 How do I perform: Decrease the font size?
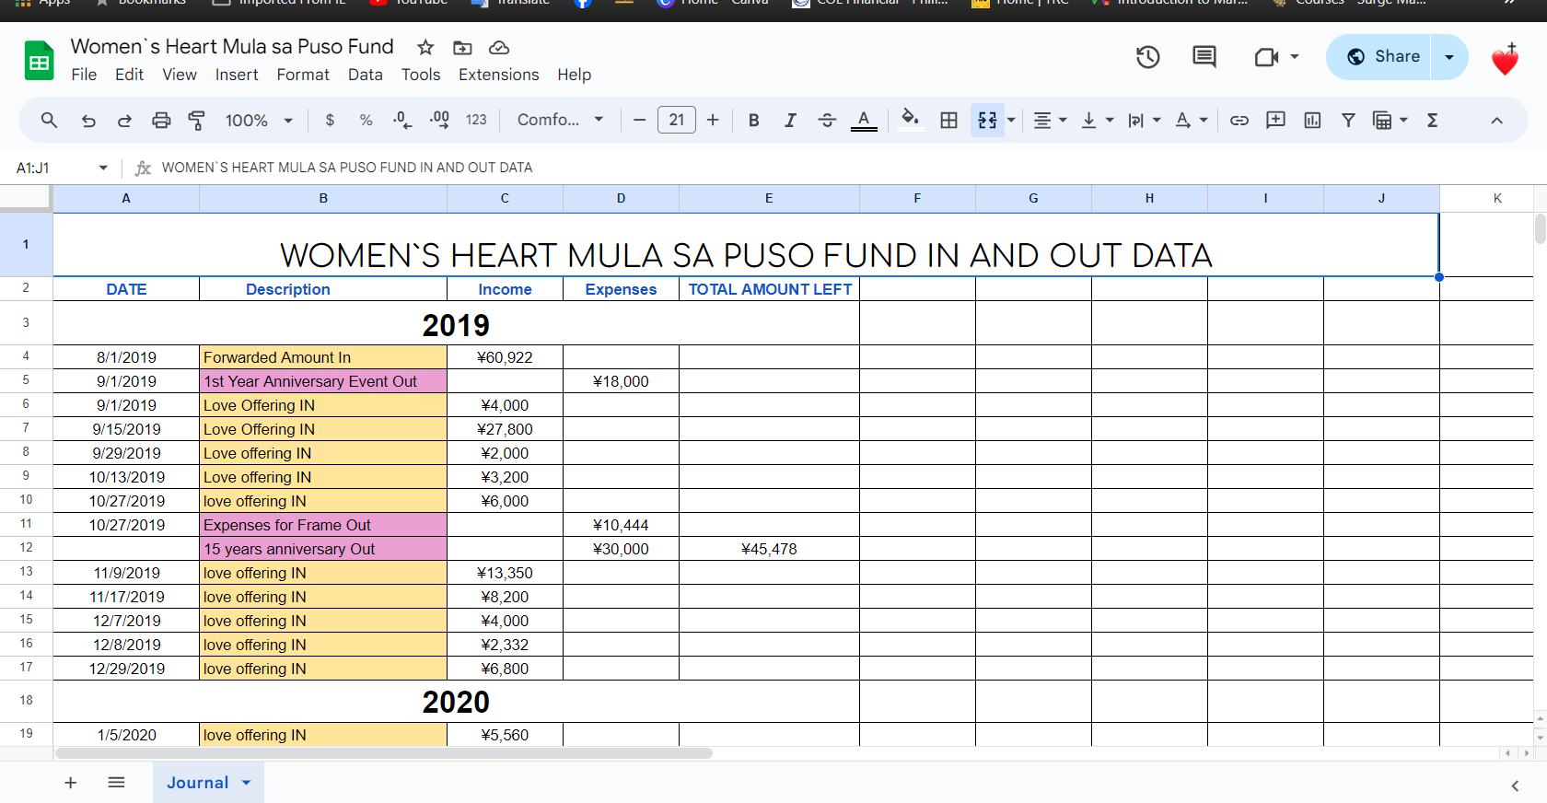tap(639, 120)
